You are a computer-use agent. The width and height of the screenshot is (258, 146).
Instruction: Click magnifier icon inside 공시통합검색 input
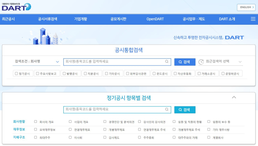click(x=167, y=62)
